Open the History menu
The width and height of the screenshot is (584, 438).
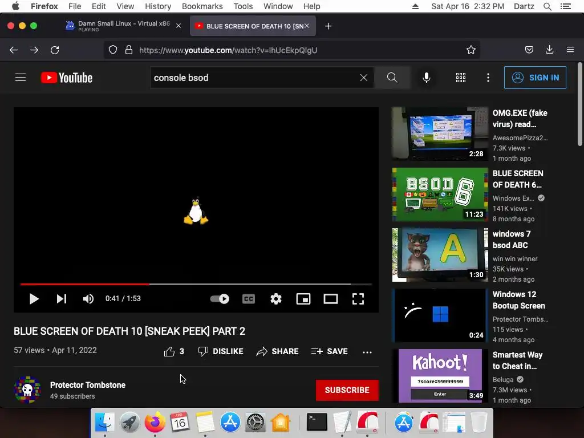coord(158,6)
